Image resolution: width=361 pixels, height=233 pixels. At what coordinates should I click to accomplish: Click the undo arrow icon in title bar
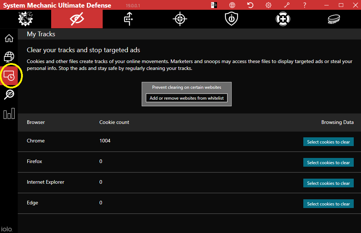coord(250,5)
